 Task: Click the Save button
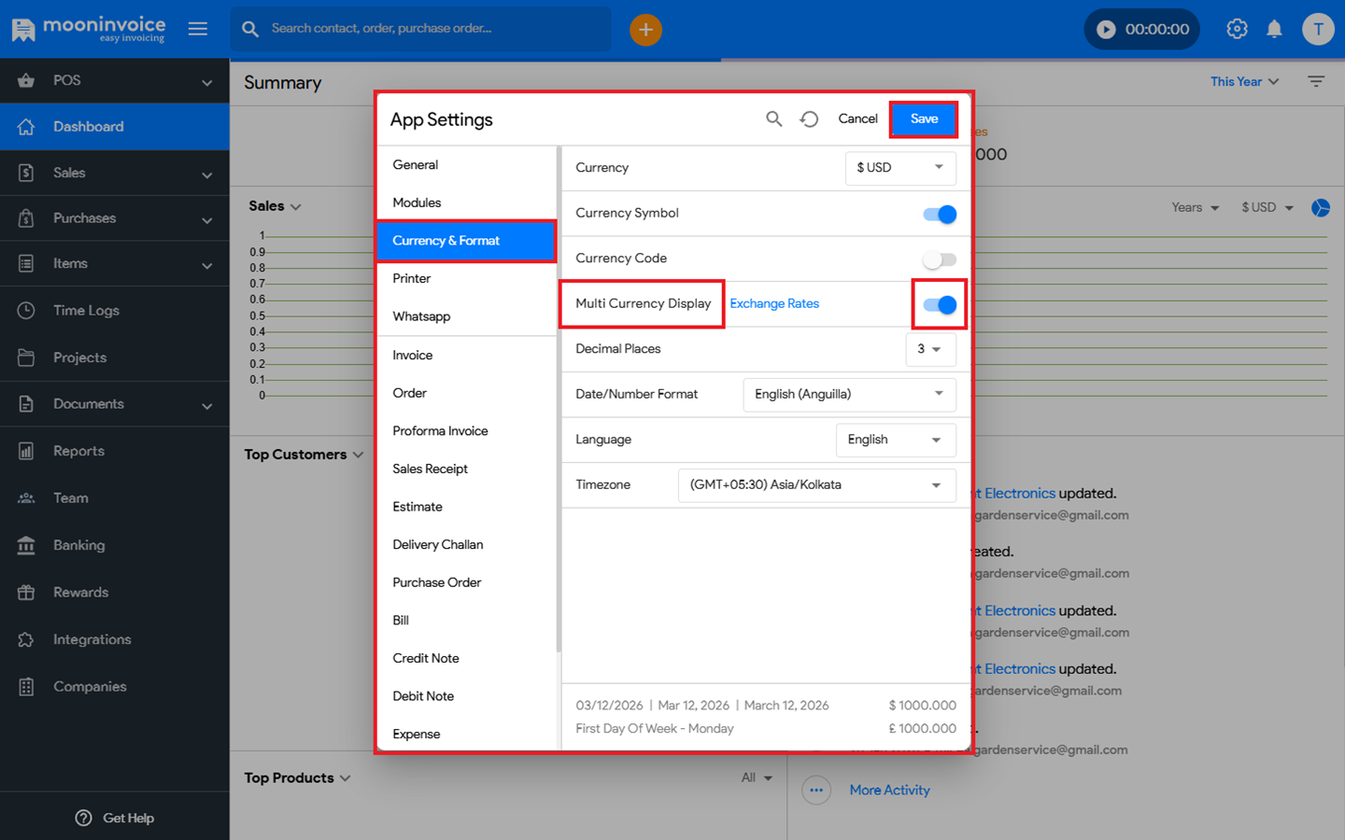click(x=924, y=119)
